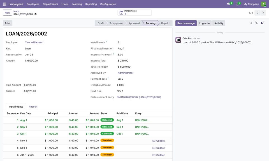
Task: Click Collect for the Dec 1 installment
Action: (159, 148)
